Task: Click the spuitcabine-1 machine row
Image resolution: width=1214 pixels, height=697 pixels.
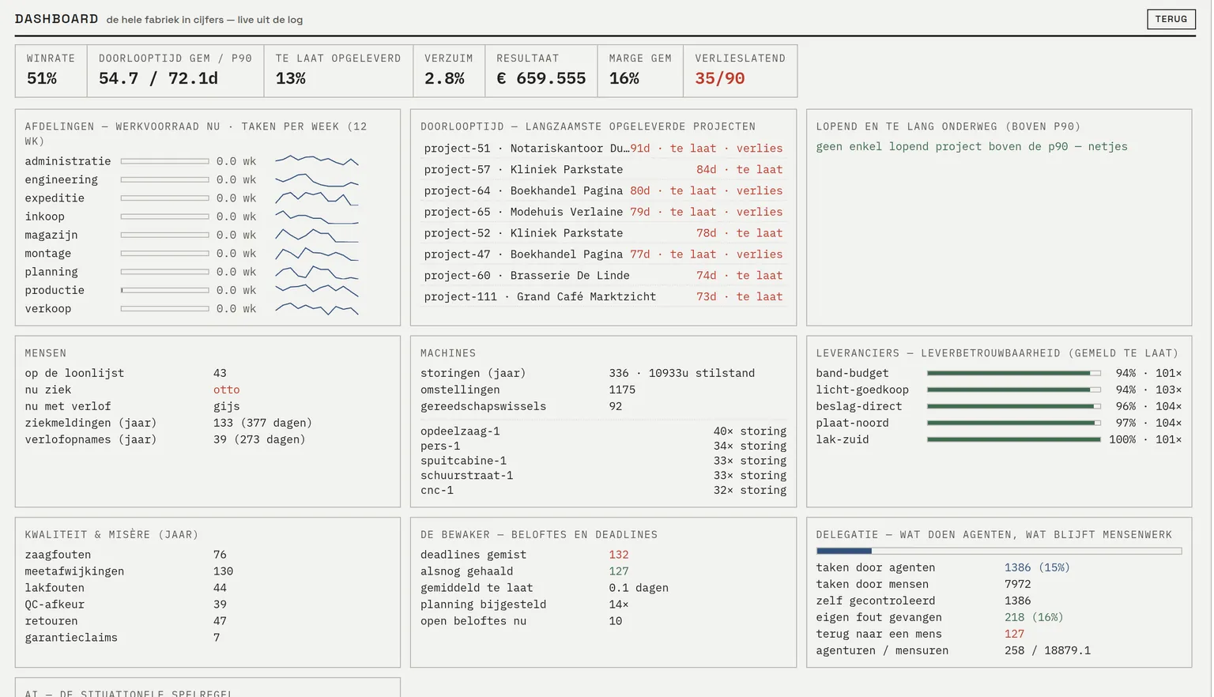Action: [x=603, y=461]
